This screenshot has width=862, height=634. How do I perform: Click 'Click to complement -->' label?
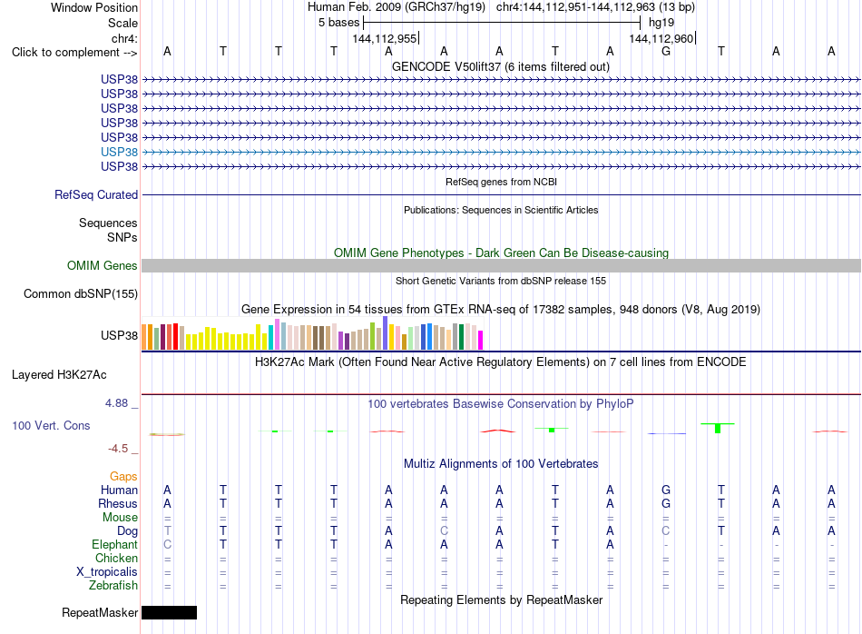tap(74, 53)
